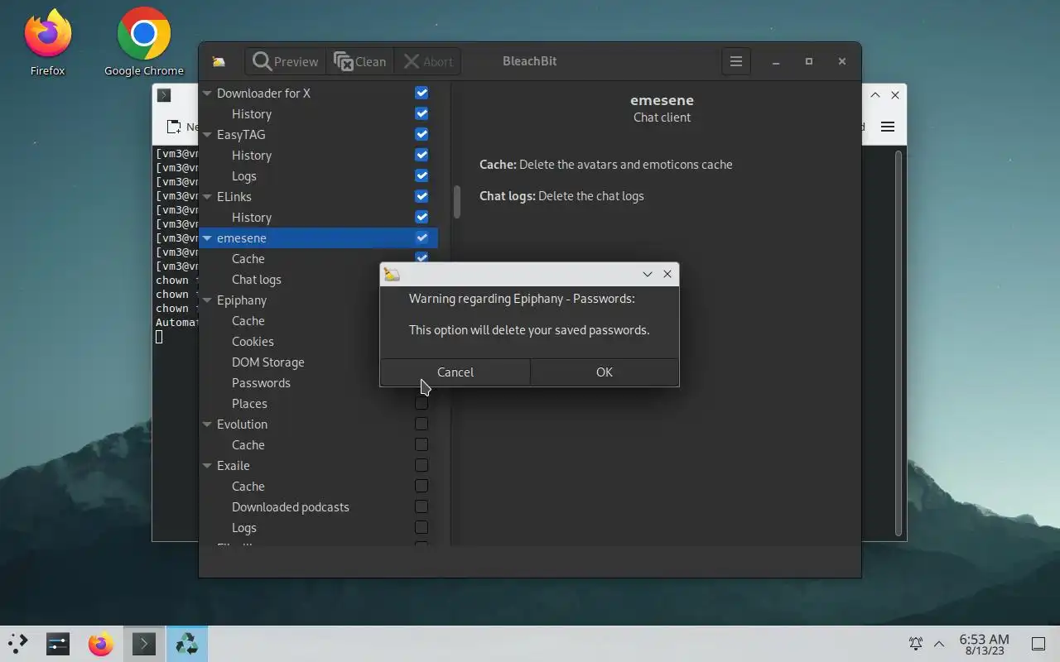The width and height of the screenshot is (1060, 662).
Task: Close the Epiphany warning dialog
Action: 667,274
